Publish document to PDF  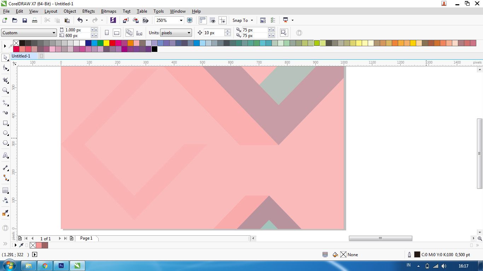[145, 20]
